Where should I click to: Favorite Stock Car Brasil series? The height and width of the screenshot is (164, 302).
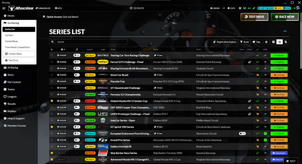pyautogui.click(x=52, y=75)
